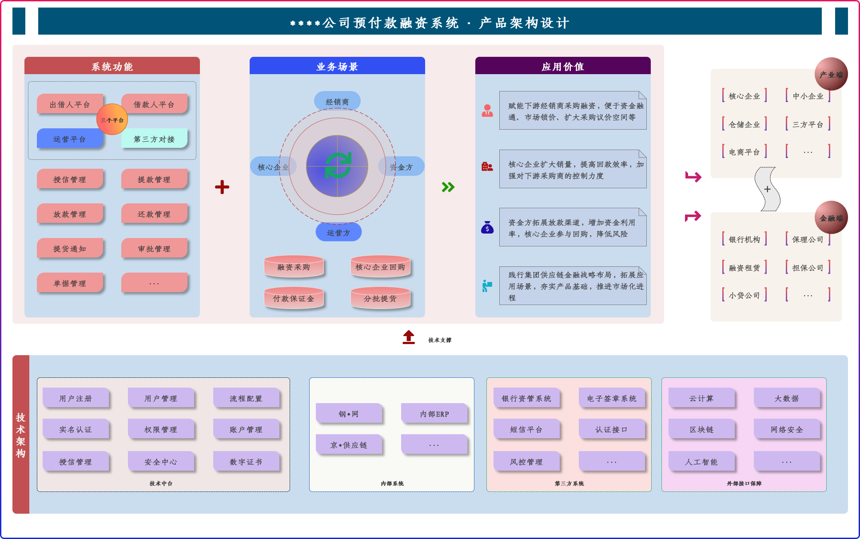Click the 技术架构 vertical side label

point(21,434)
